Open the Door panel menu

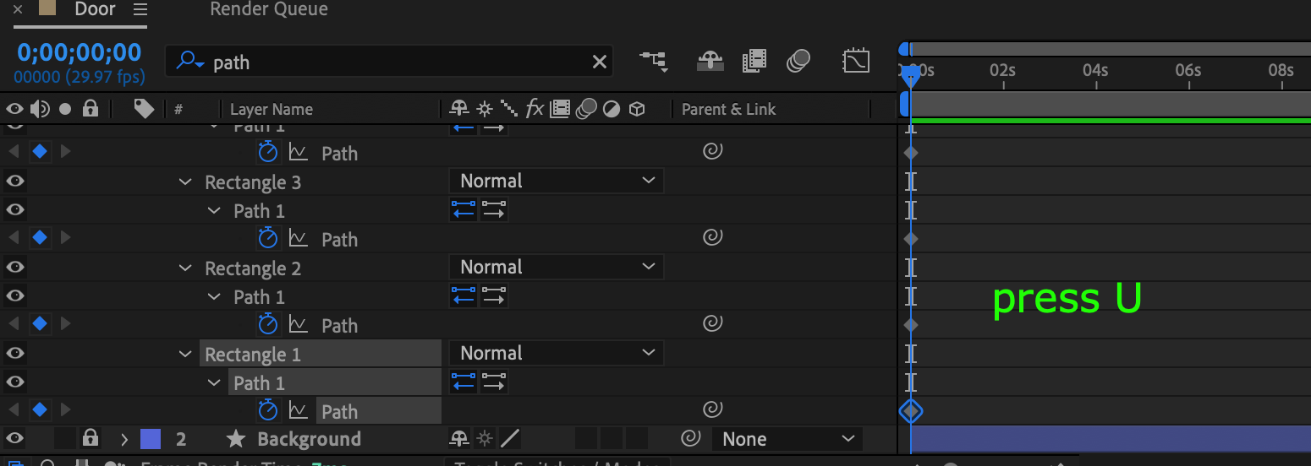point(140,10)
